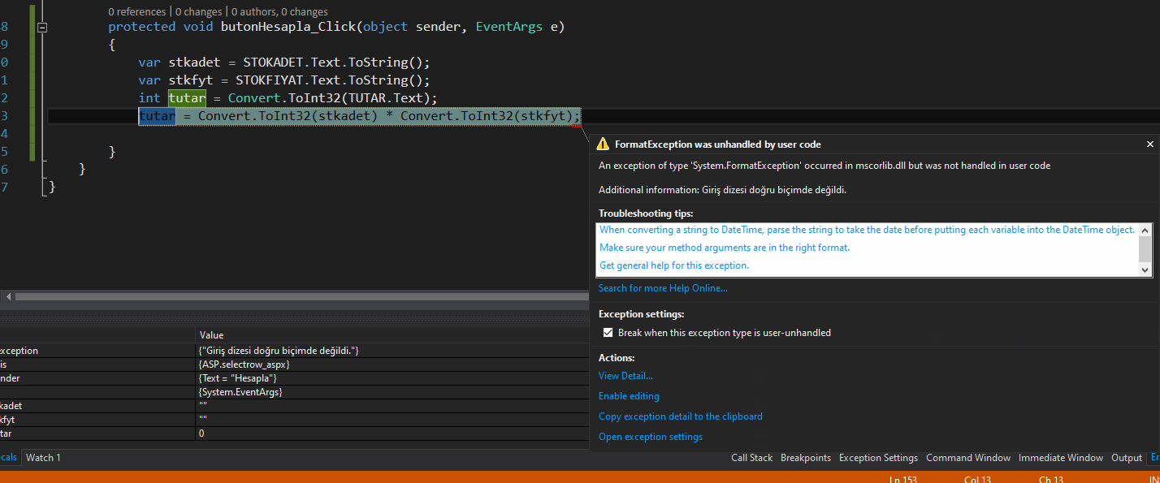
Task: Toggle Break when this exception type is user-unhandled
Action: coord(608,333)
